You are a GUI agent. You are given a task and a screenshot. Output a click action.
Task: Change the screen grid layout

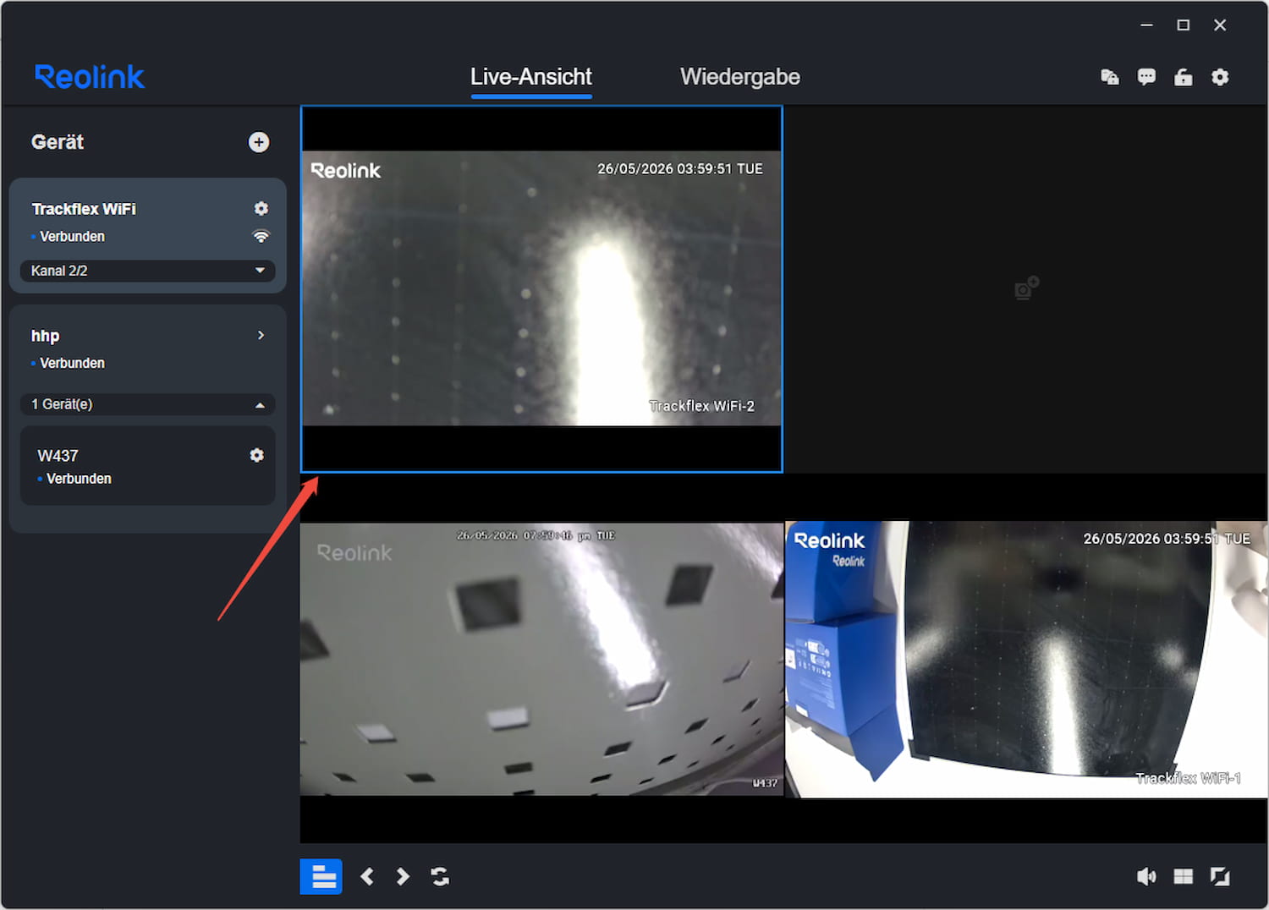pyautogui.click(x=1183, y=876)
